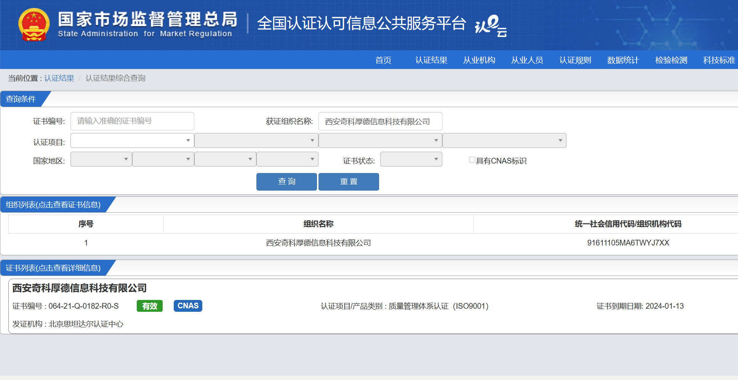Screen dimensions: 738x380
Task: Click the 组织名称 column header
Action: [318, 224]
